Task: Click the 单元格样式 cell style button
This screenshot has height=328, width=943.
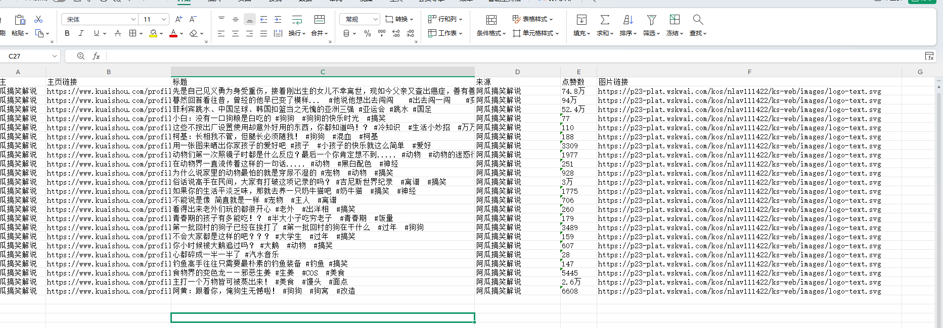Action: coord(535,33)
